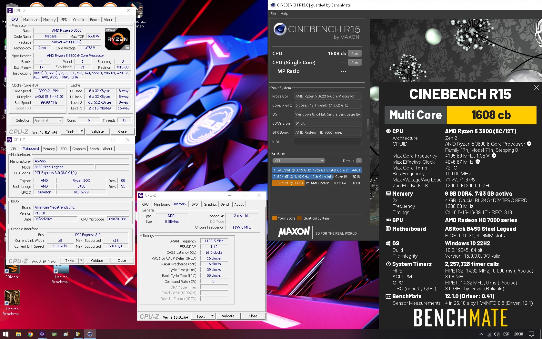
Task: Open the volume control tray icon
Action: (497, 334)
